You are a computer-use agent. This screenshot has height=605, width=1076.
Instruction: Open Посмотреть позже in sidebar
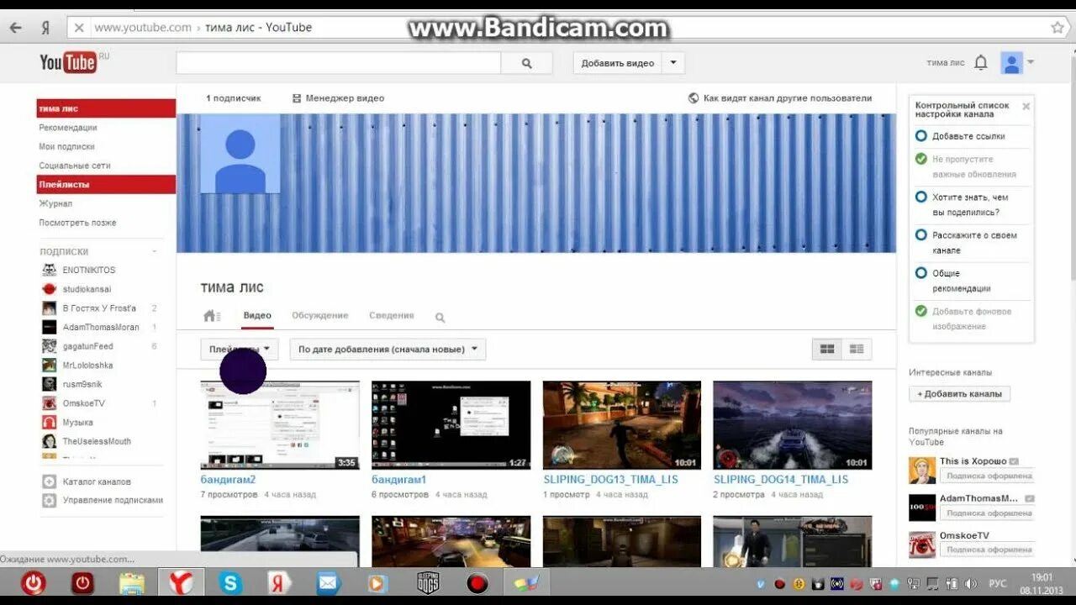pyautogui.click(x=77, y=223)
